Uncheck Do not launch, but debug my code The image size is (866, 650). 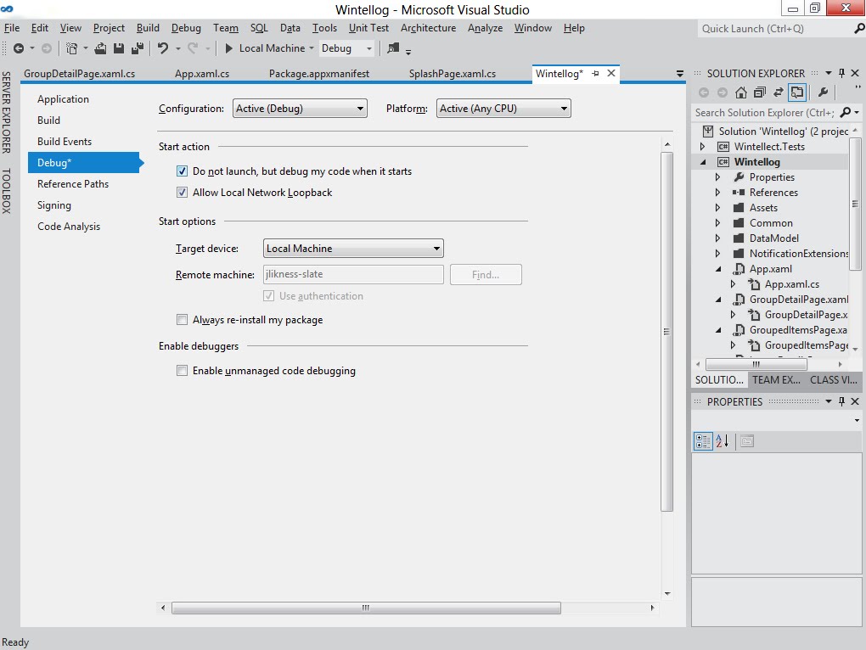click(182, 171)
